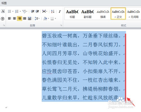This screenshot has height=112, width=141.
Task: Click the phrase 山寺桃花始盛开
Action: (x=100, y=54)
